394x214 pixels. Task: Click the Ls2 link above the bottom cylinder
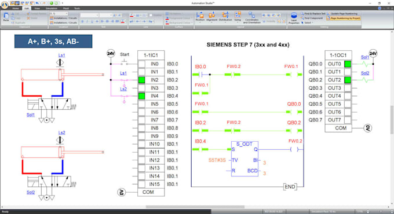click(x=61, y=132)
